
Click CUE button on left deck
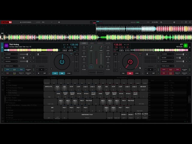click(x=55, y=73)
